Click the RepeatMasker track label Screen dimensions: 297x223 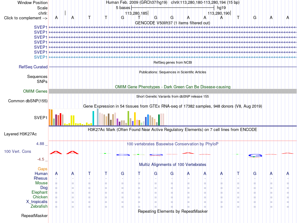pos(34,216)
